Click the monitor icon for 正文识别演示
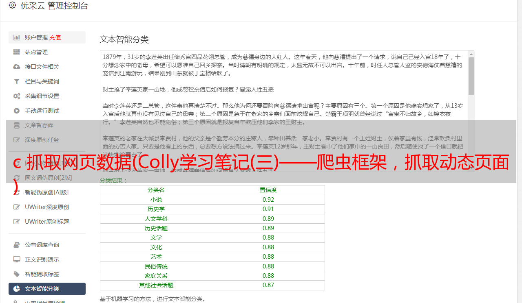 [x=16, y=259]
